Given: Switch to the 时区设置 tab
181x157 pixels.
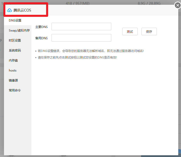Looking at the screenshot, I should point(17,40).
